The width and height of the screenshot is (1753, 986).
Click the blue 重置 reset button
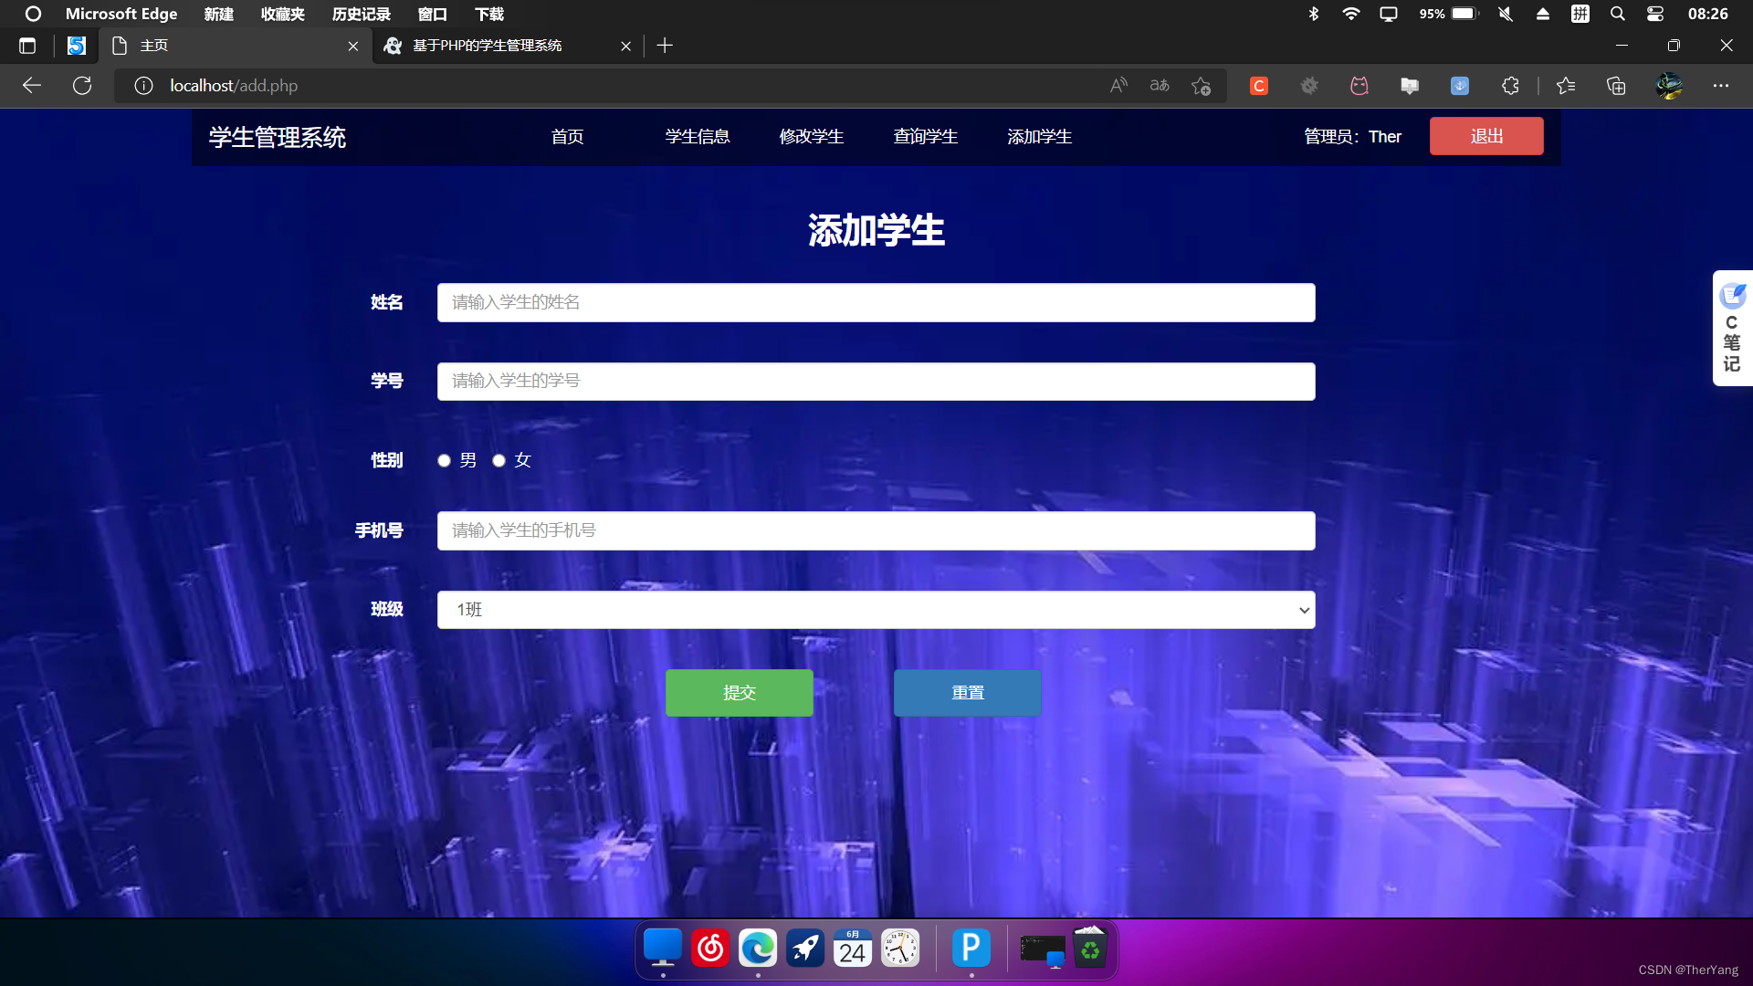(x=968, y=693)
